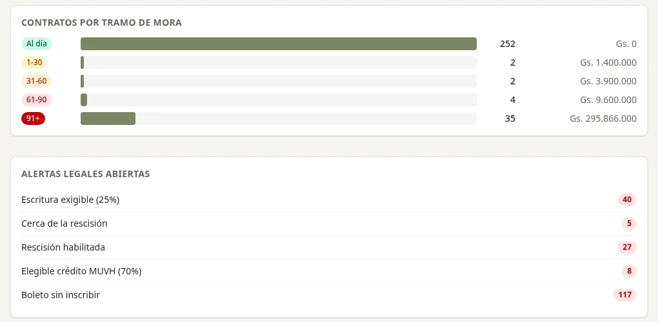The image size is (658, 322).
Task: Click the count badge showing 117
Action: click(625, 295)
